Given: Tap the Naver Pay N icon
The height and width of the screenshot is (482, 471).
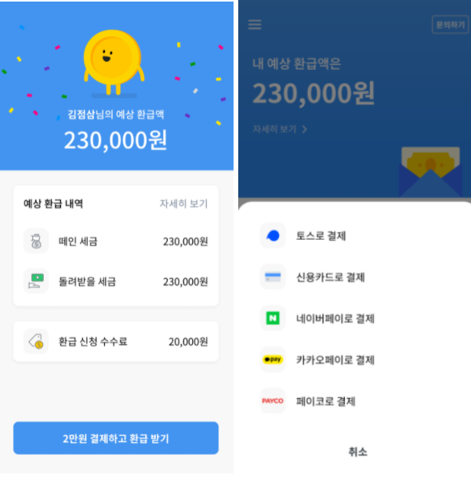Looking at the screenshot, I should tap(273, 318).
